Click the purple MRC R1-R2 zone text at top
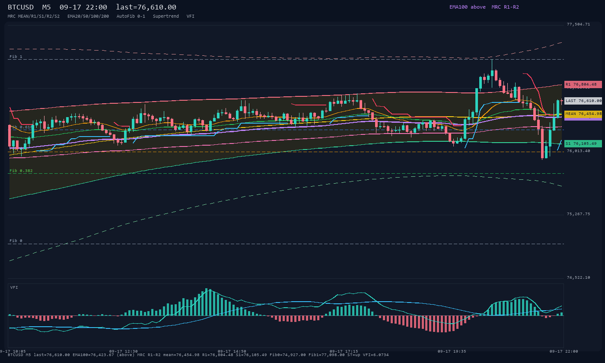This screenshot has width=605, height=363. tap(505, 7)
